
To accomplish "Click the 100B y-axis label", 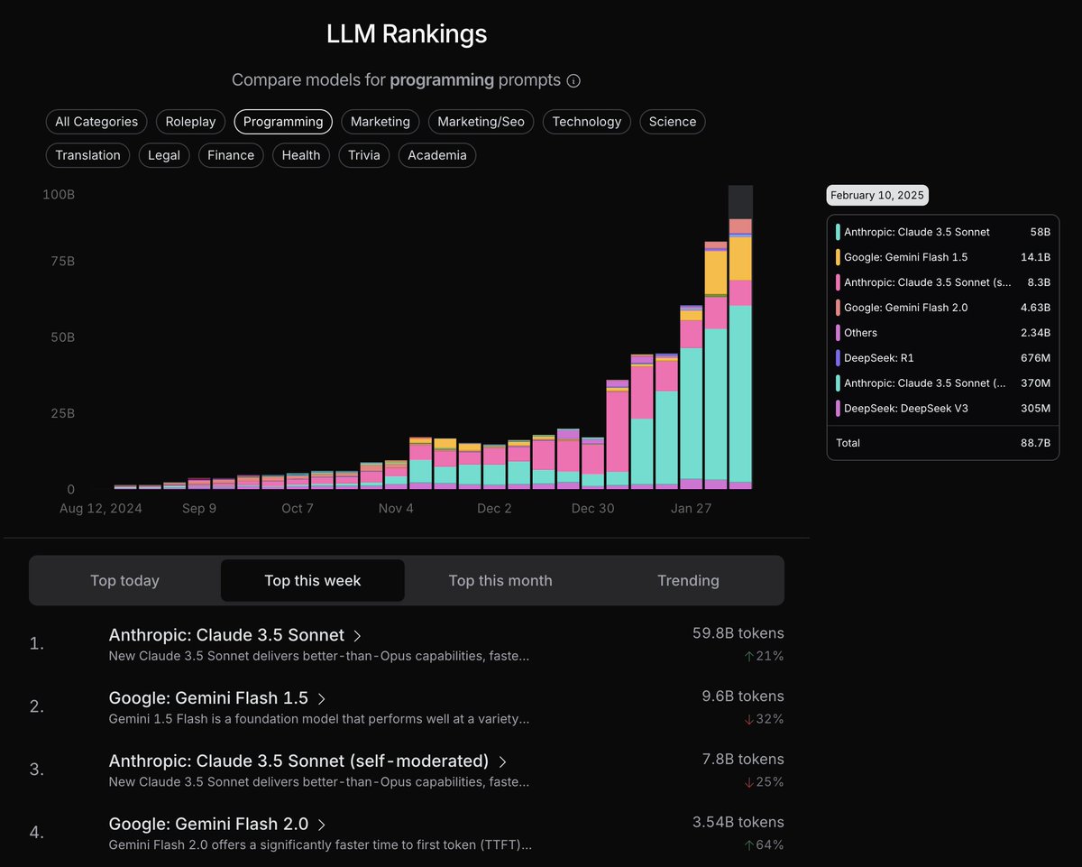I will pyautogui.click(x=59, y=194).
